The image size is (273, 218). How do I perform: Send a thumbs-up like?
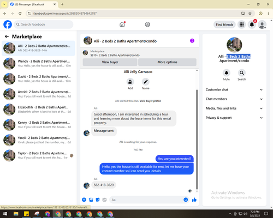point(194,200)
